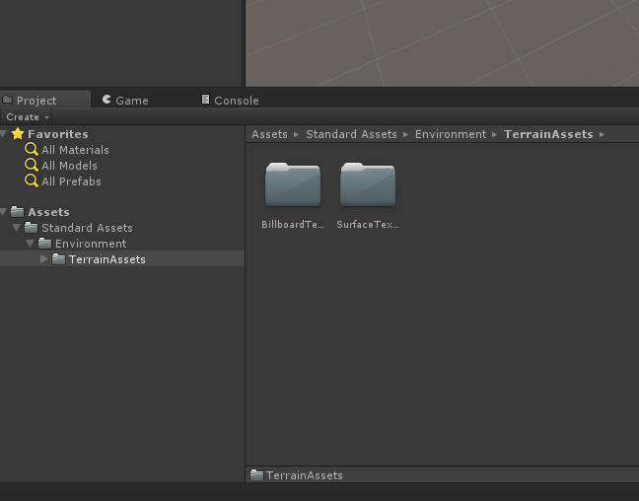
Task: Select the SurfaceTex... folder thumbnail
Action: 368,184
